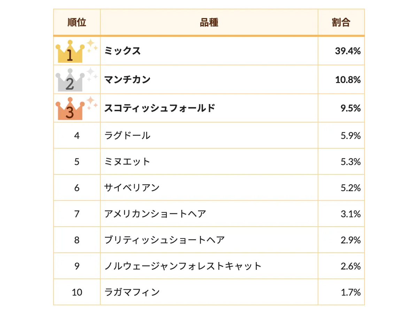Select the アメリカンショートヘア row text

pos(155,214)
